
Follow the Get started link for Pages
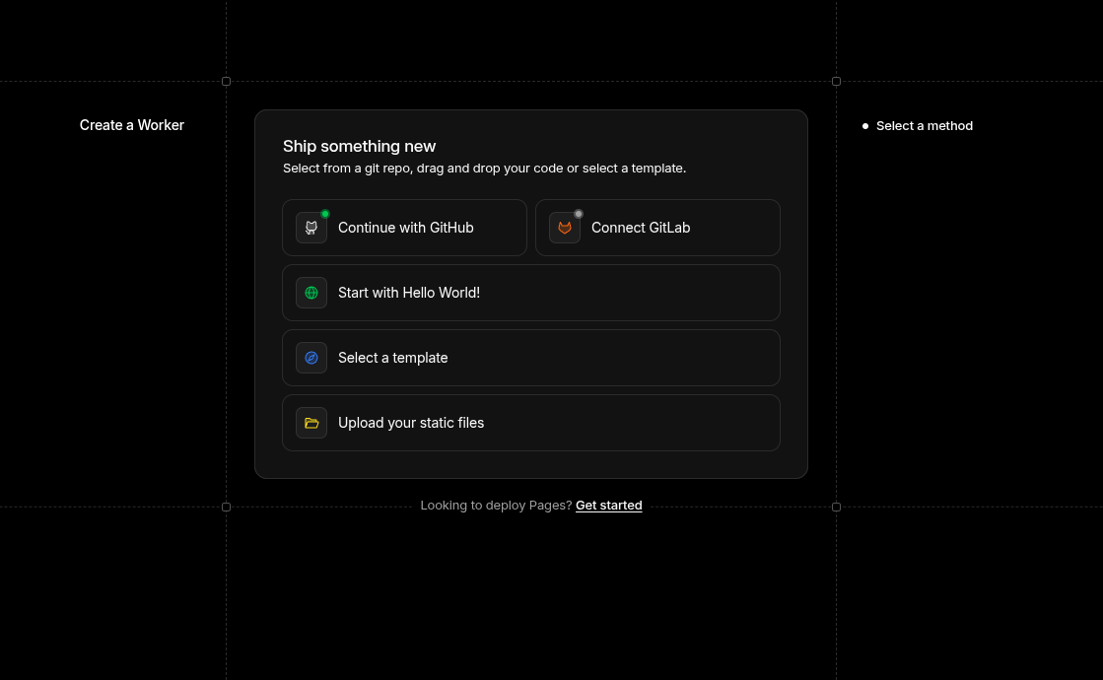(608, 506)
